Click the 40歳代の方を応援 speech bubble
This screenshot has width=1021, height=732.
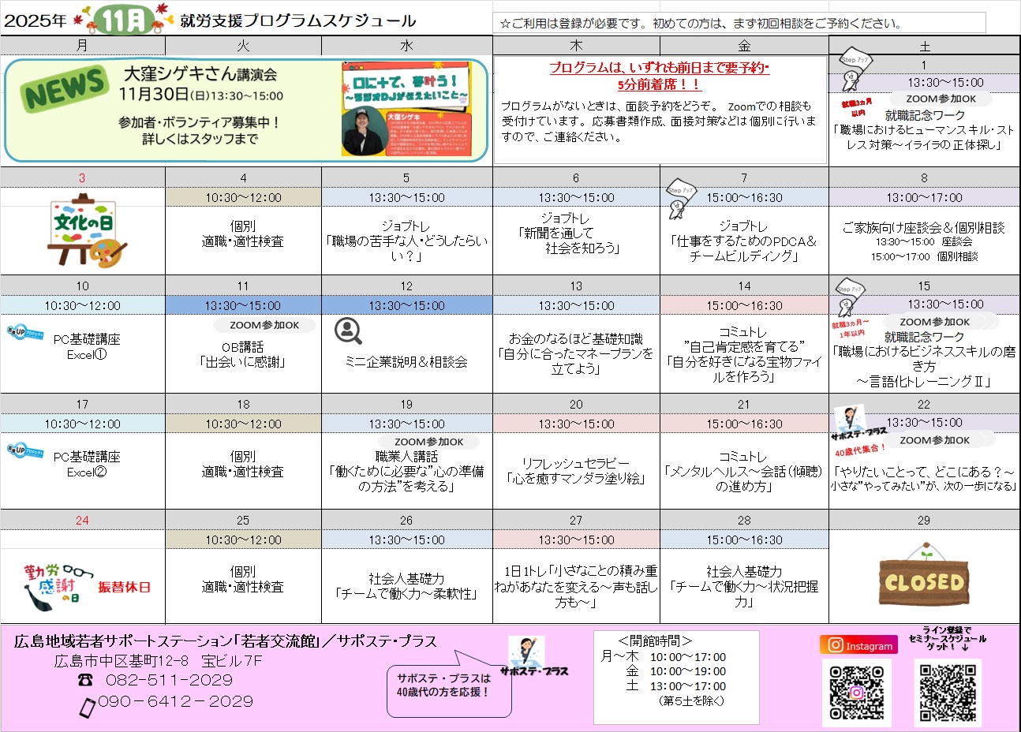443,685
